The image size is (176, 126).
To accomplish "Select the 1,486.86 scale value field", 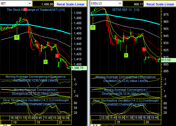I will pyautogui.click(x=43, y=4).
